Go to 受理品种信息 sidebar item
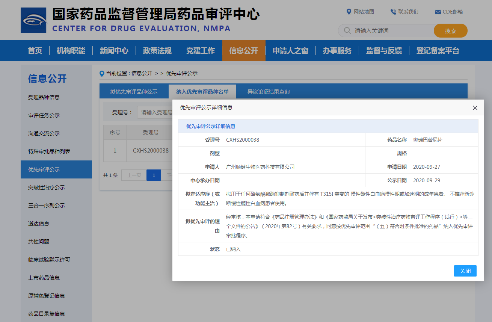The height and width of the screenshot is (322, 492). 44,97
